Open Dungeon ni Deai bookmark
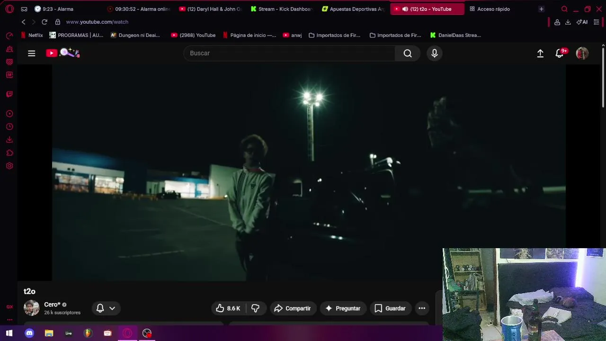Screen dimensions: 606x341 click(x=135, y=35)
